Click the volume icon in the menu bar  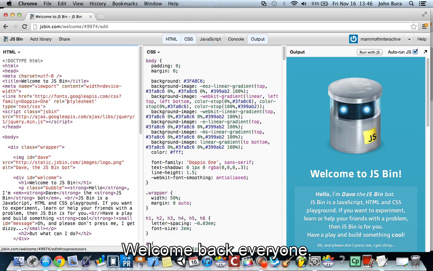click(x=304, y=4)
